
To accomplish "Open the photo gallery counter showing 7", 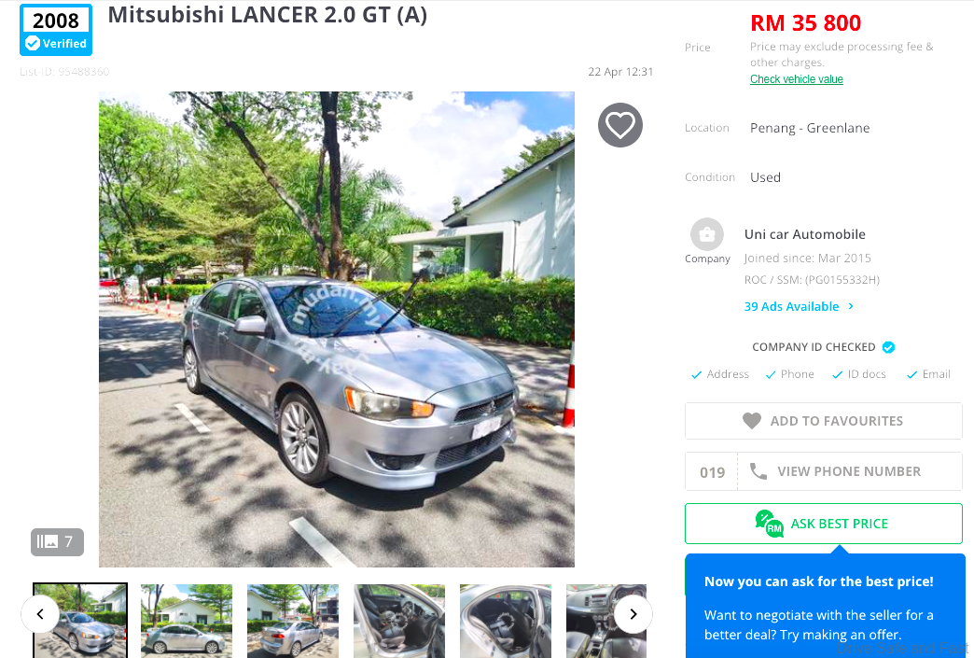I will tap(57, 542).
